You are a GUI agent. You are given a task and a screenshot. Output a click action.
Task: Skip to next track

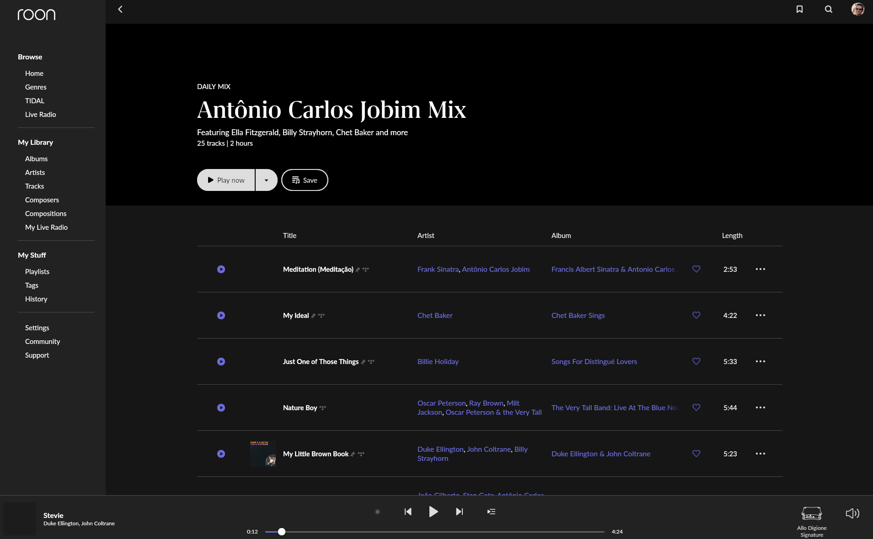click(460, 512)
